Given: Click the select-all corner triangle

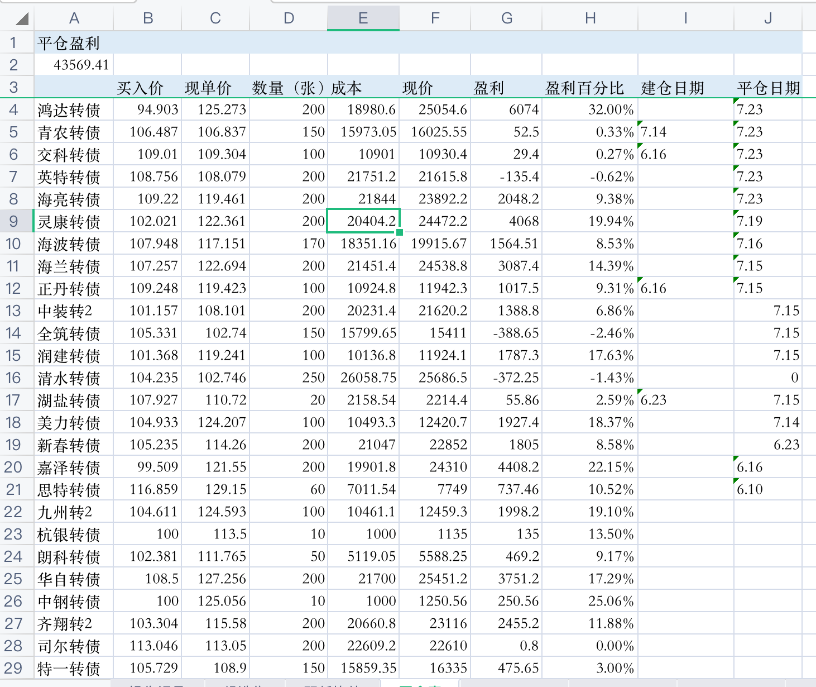Looking at the screenshot, I should tap(21, 19).
